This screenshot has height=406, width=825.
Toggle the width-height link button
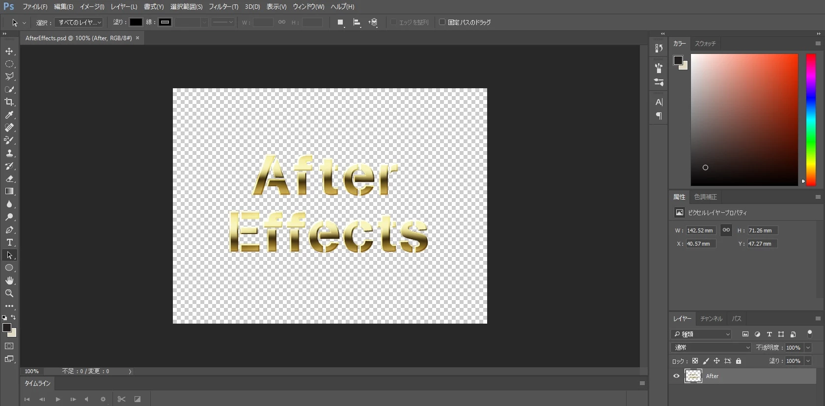[x=726, y=230]
